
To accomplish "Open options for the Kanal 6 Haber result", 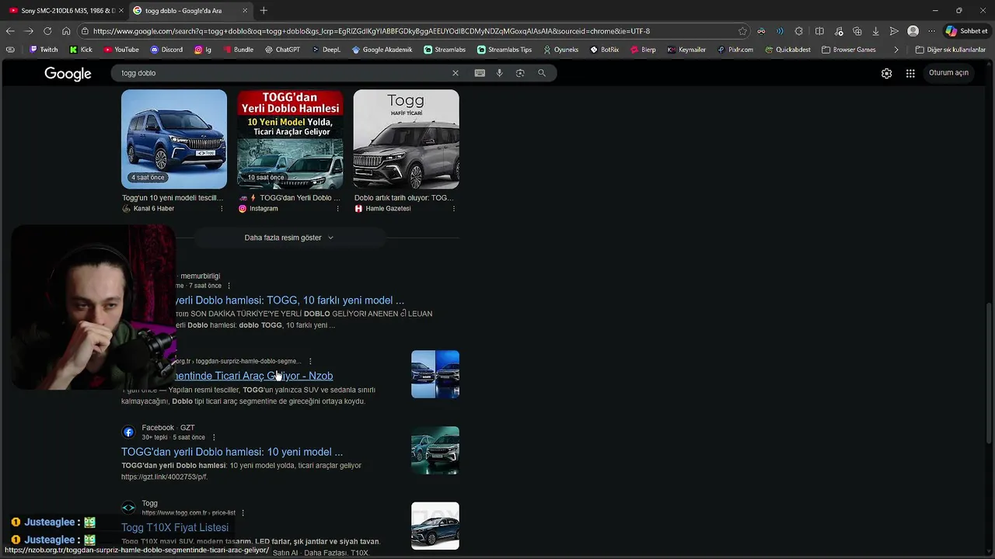I will pos(222,209).
